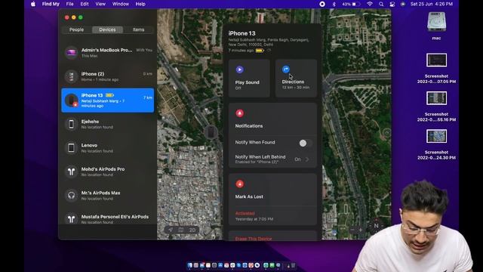This screenshot has width=483, height=272.
Task: Click the iPhone 13 pin on the map
Action: click(211, 132)
